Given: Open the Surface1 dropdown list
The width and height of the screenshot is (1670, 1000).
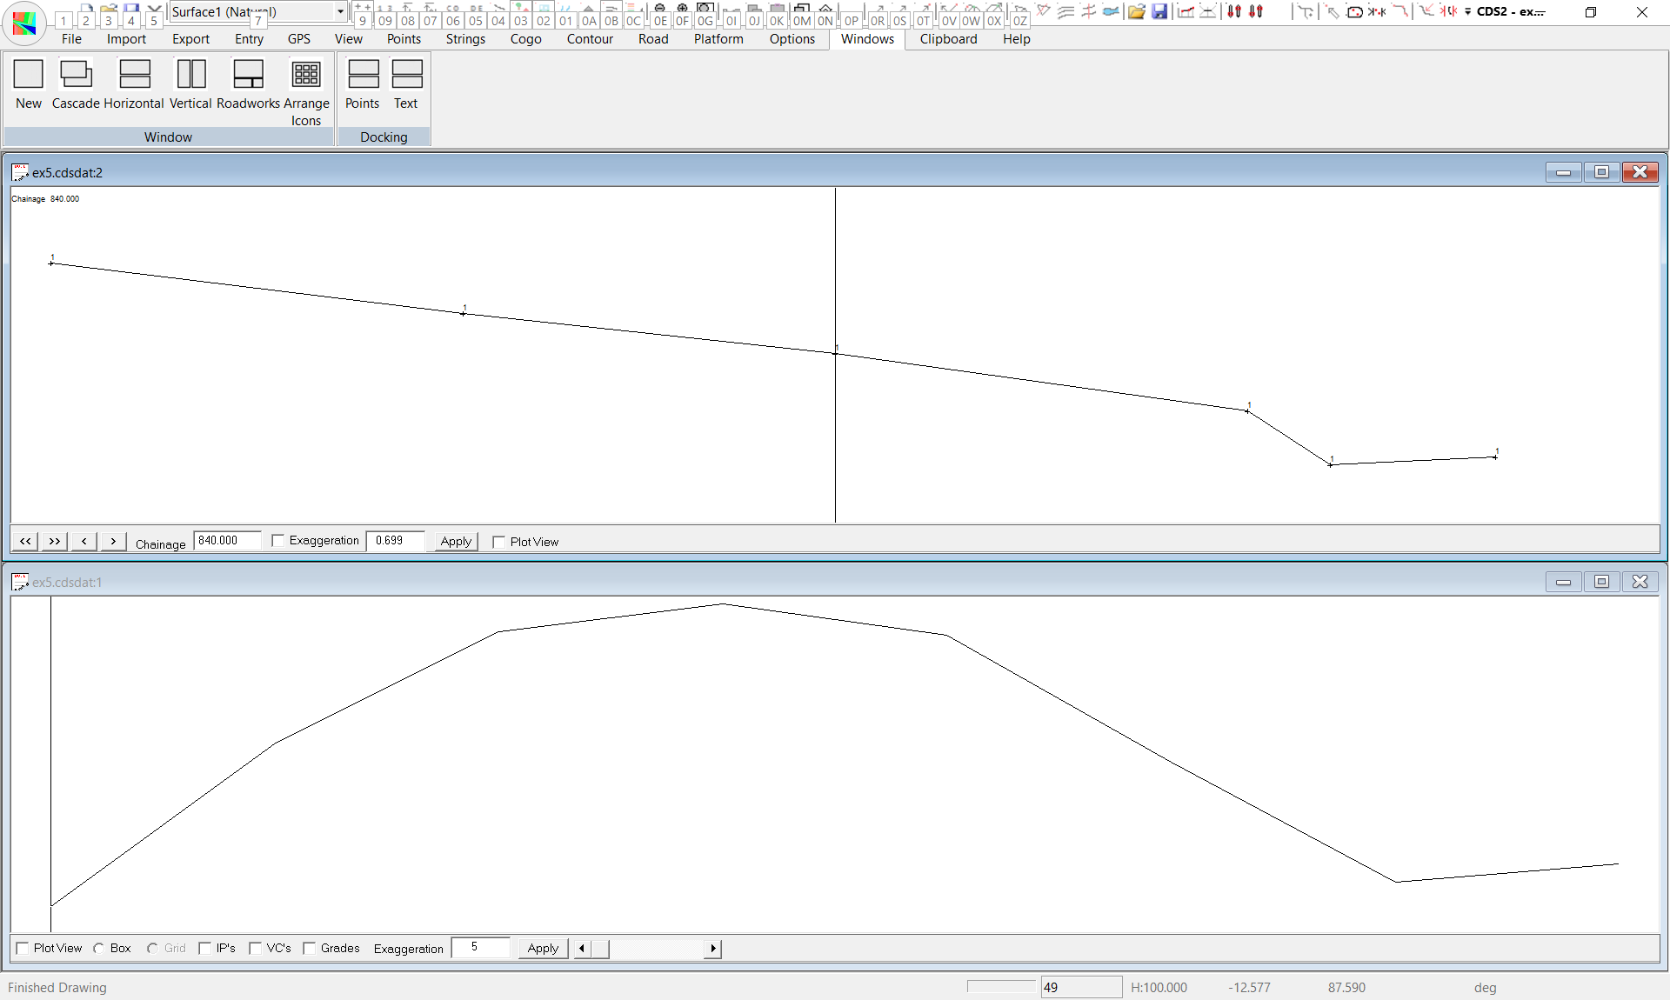Looking at the screenshot, I should tap(340, 11).
